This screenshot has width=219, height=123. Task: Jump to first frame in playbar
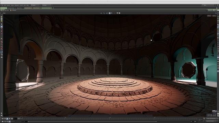(x=2, y=119)
